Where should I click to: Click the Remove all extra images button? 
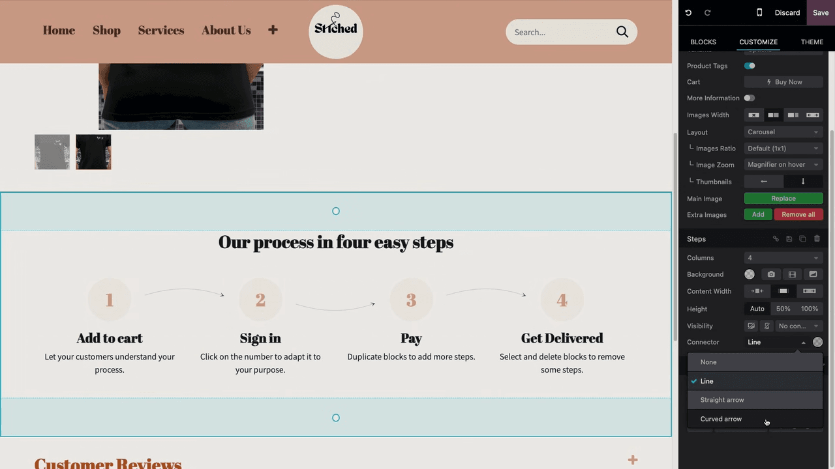coord(798,214)
